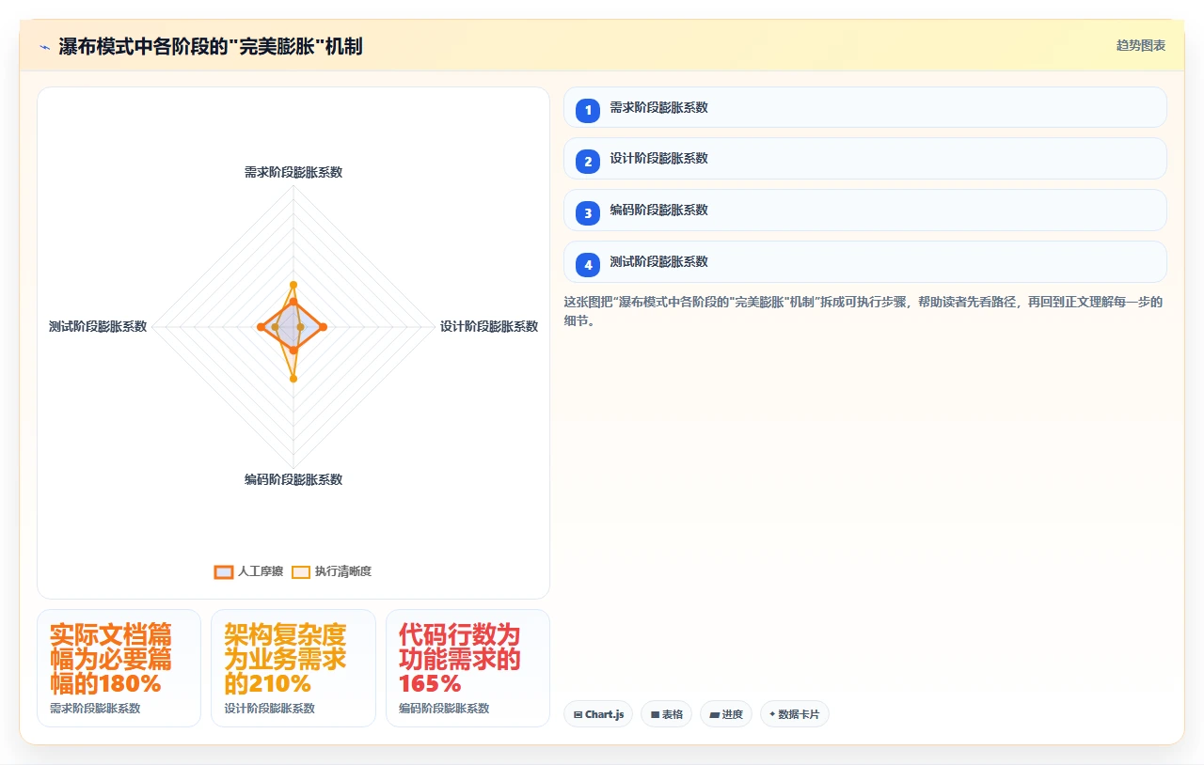
Task: Open the 实际文档篇幅为必要篇幅的180% card
Action: click(119, 668)
